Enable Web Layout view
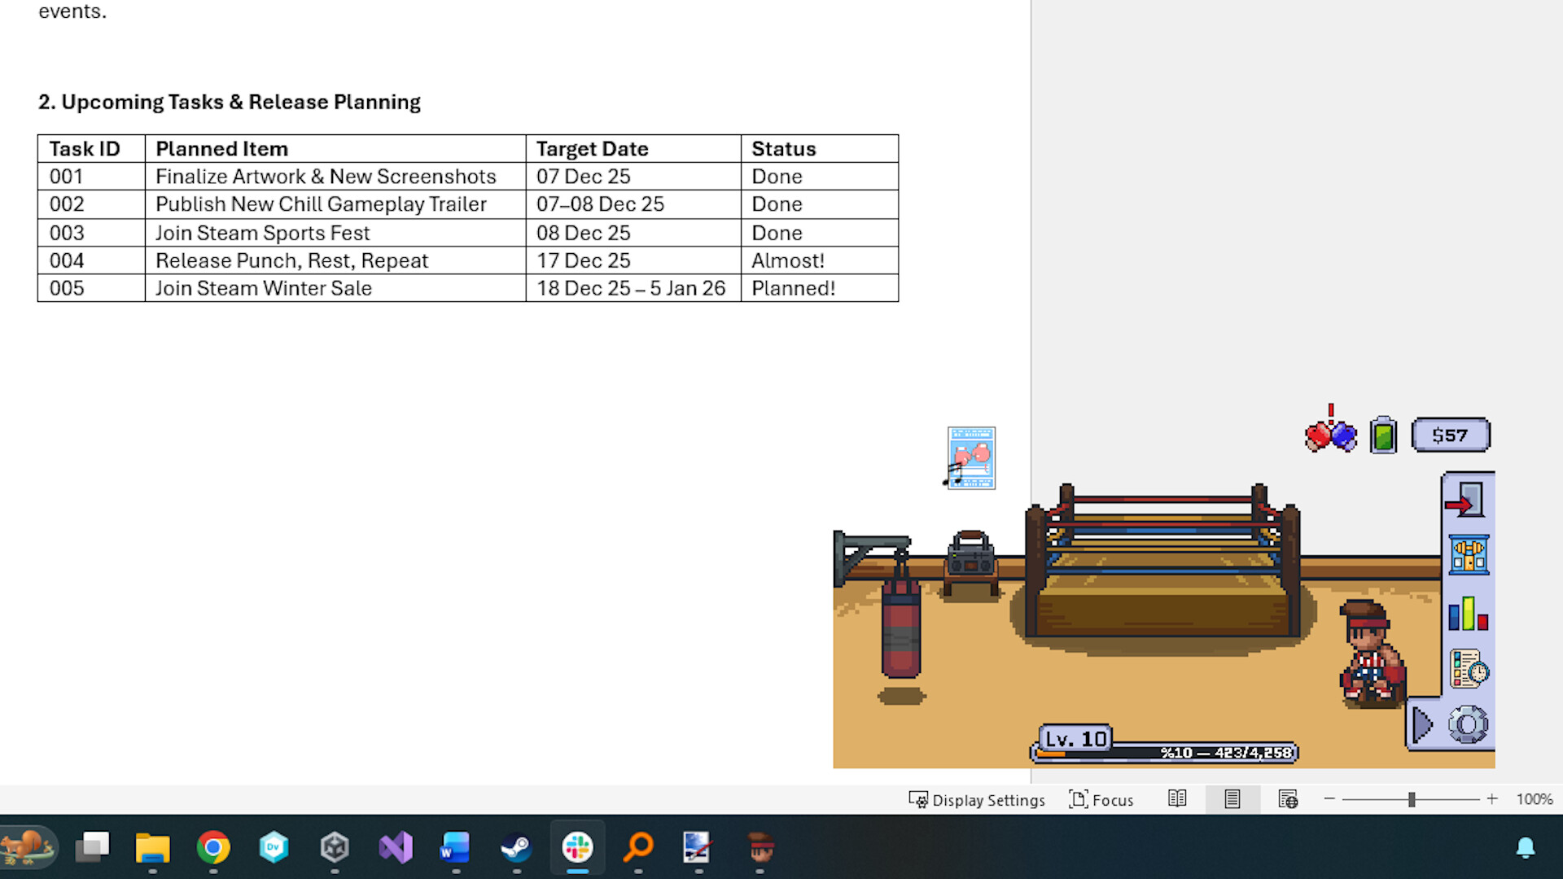The width and height of the screenshot is (1563, 879). tap(1288, 799)
